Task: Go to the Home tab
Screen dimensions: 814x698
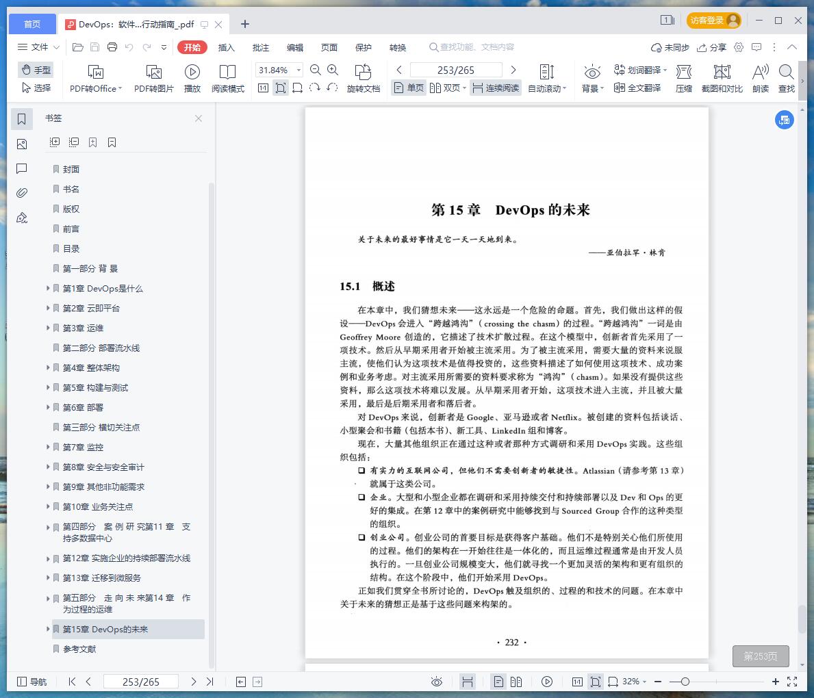Action: click(32, 24)
